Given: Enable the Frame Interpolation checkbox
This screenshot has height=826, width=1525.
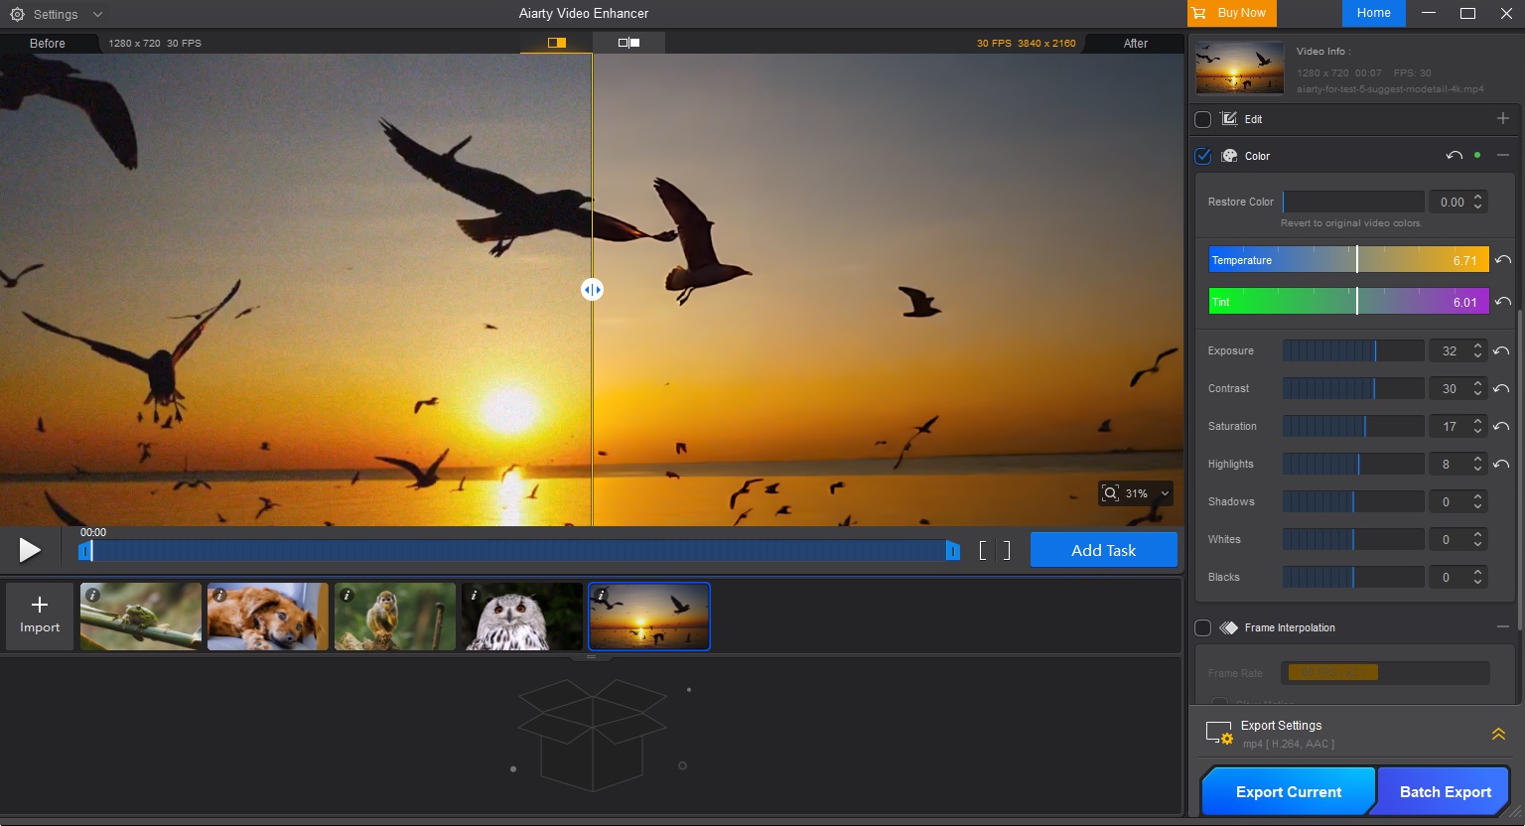Looking at the screenshot, I should (1202, 627).
